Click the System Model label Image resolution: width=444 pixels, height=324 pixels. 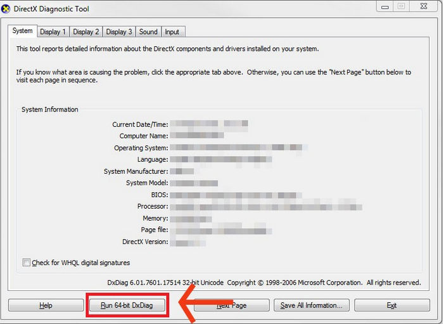(x=147, y=183)
